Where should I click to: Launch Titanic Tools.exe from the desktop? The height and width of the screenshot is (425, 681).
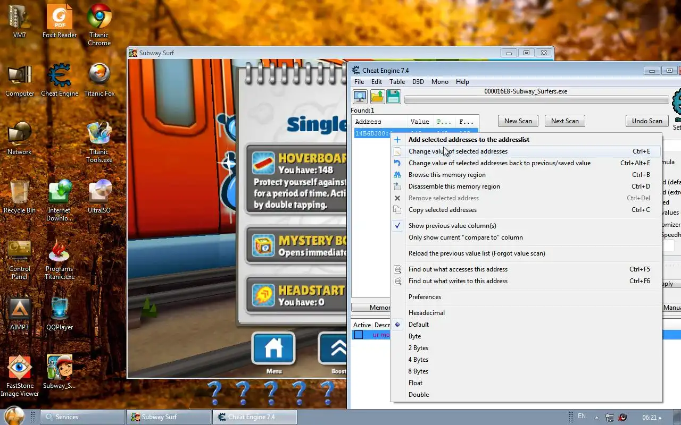click(x=99, y=142)
